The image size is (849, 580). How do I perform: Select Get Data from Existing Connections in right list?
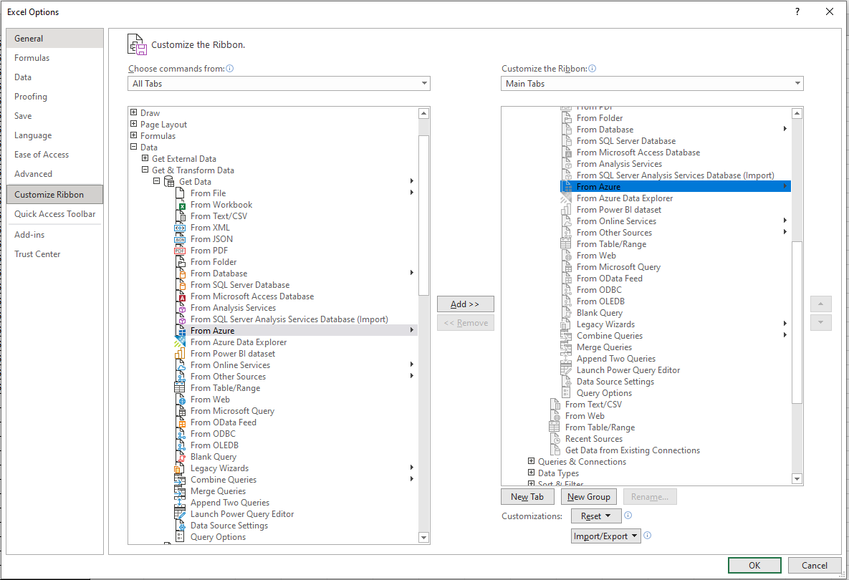click(633, 450)
